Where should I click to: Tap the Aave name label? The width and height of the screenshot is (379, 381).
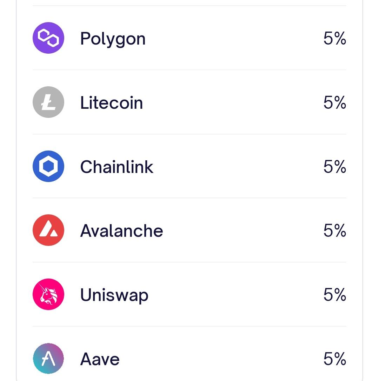pyautogui.click(x=100, y=359)
